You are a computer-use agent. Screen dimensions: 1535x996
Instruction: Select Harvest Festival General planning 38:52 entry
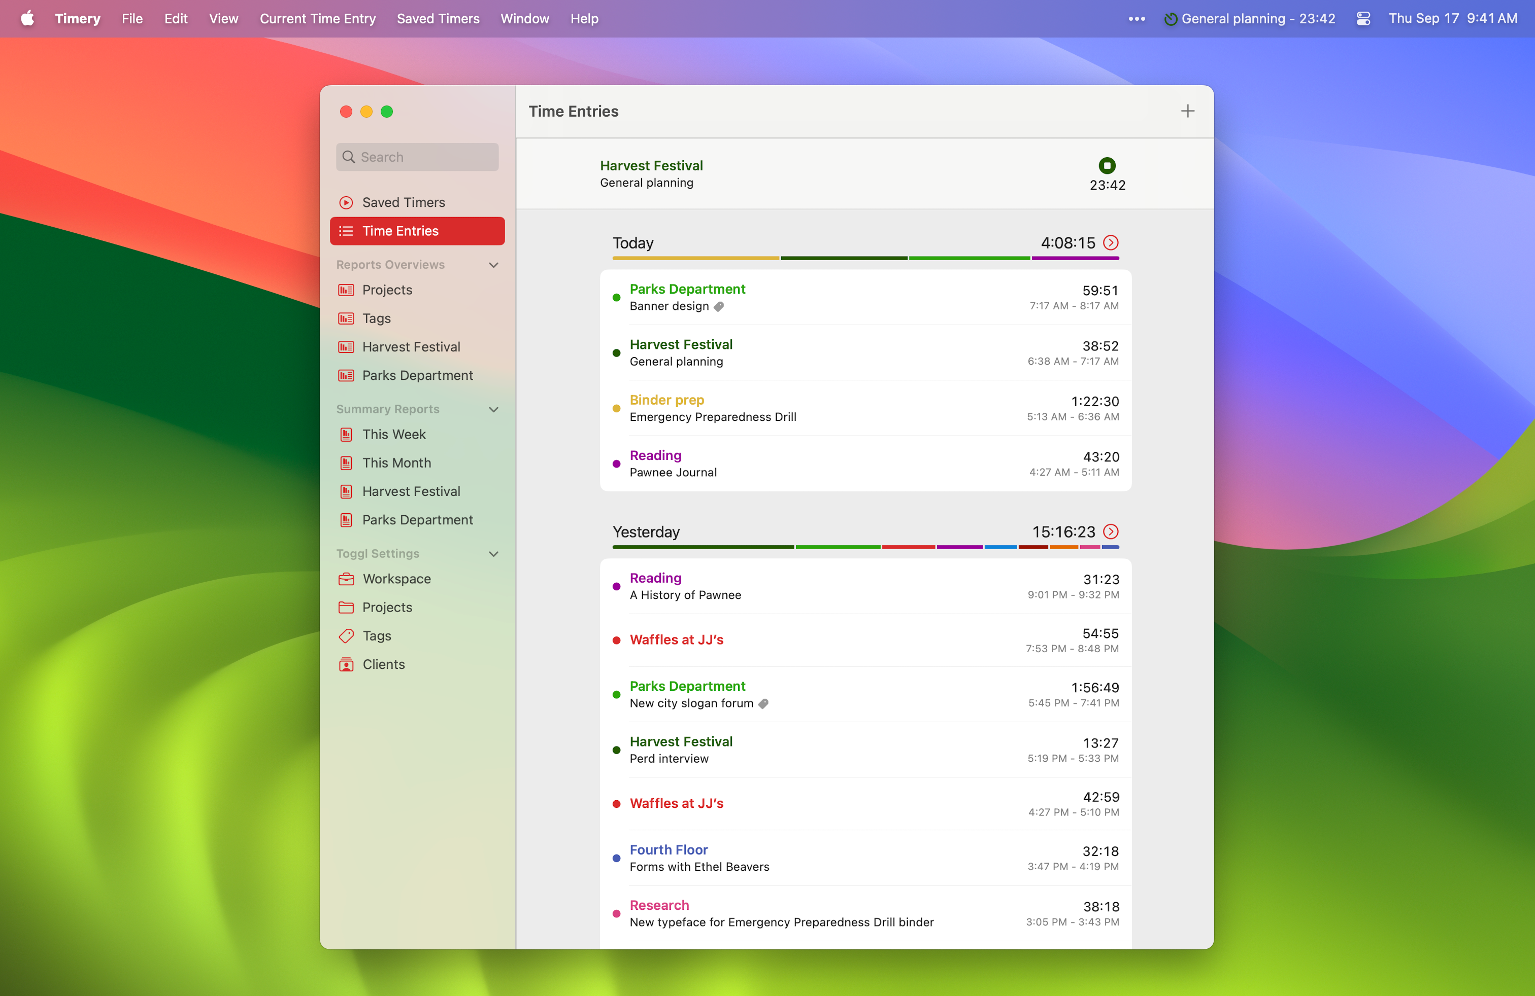(865, 352)
